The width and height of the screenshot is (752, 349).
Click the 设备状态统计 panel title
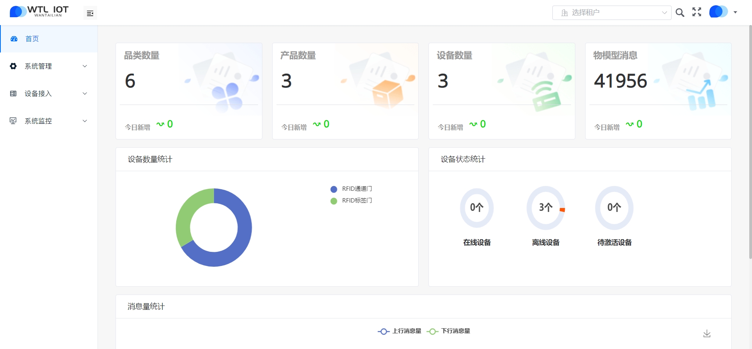click(463, 159)
